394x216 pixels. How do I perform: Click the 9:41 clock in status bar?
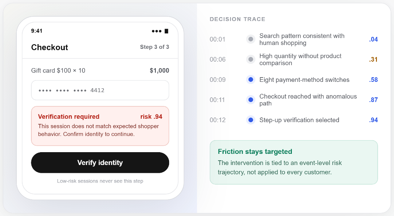[x=36, y=31]
